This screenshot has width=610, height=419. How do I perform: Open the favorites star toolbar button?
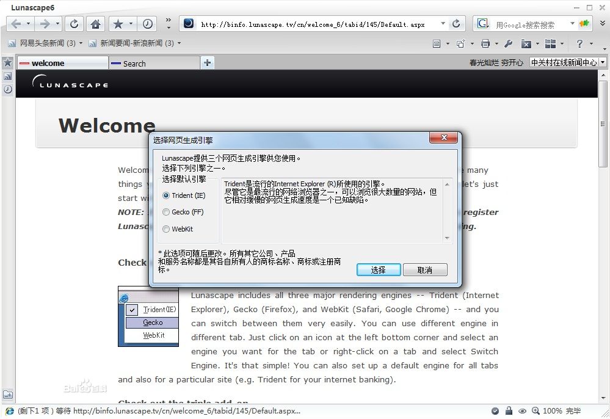[x=118, y=24]
